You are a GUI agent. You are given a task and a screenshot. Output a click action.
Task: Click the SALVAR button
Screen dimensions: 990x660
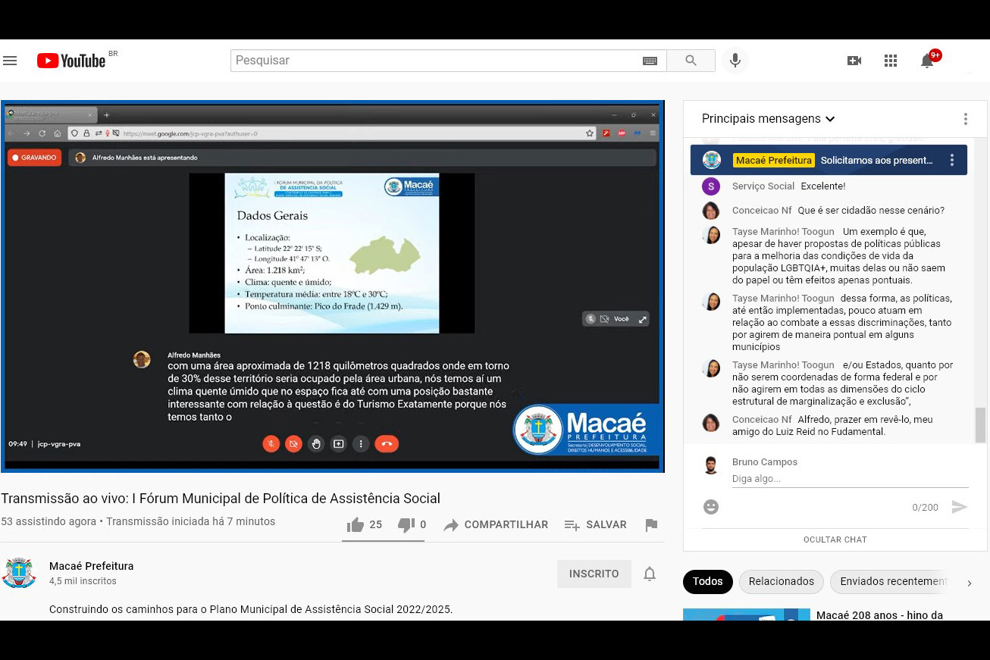coord(596,525)
